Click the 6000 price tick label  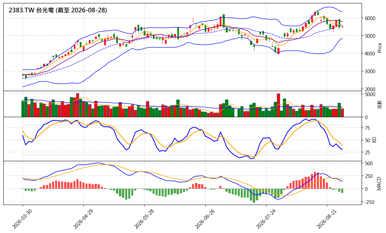click(x=370, y=18)
